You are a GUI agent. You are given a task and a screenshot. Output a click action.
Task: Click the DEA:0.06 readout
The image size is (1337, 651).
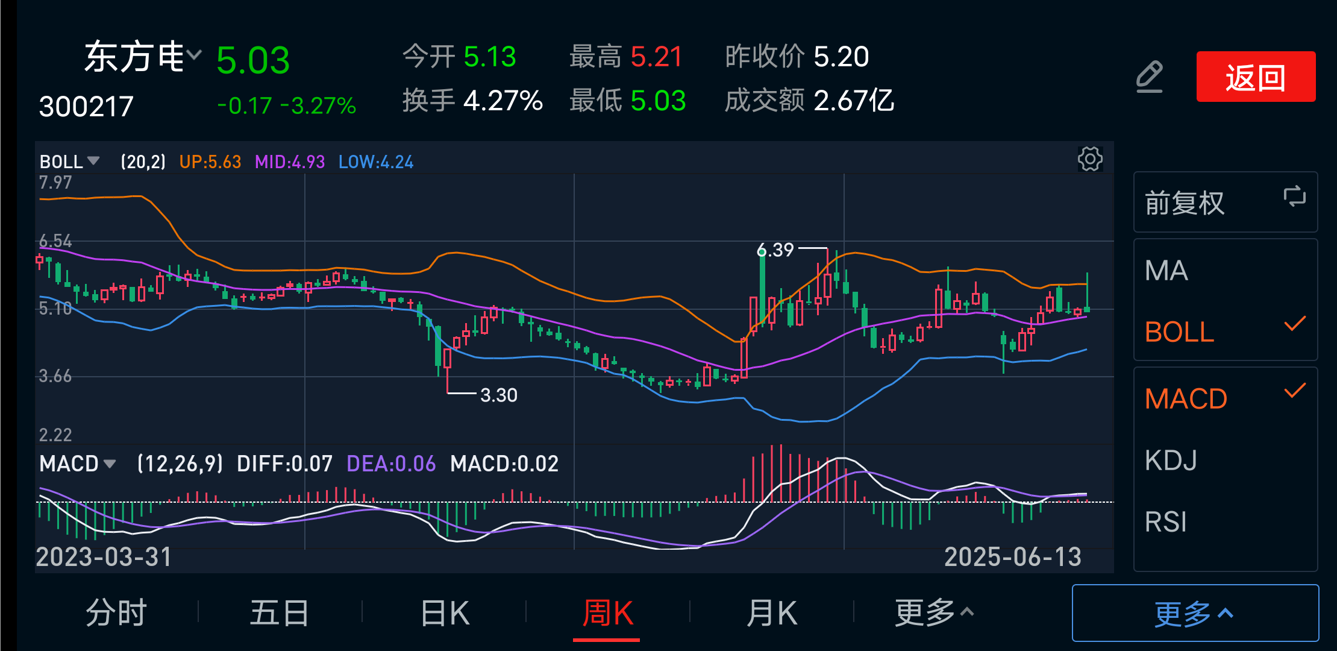pyautogui.click(x=391, y=464)
